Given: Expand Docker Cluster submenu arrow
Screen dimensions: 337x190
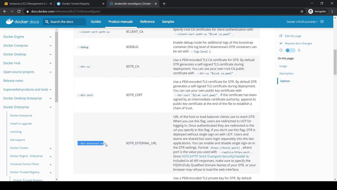Looking at the screenshot, I should pos(50,148).
